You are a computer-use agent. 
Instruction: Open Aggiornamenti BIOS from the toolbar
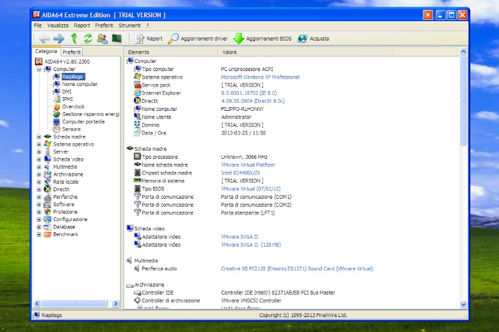(x=262, y=39)
